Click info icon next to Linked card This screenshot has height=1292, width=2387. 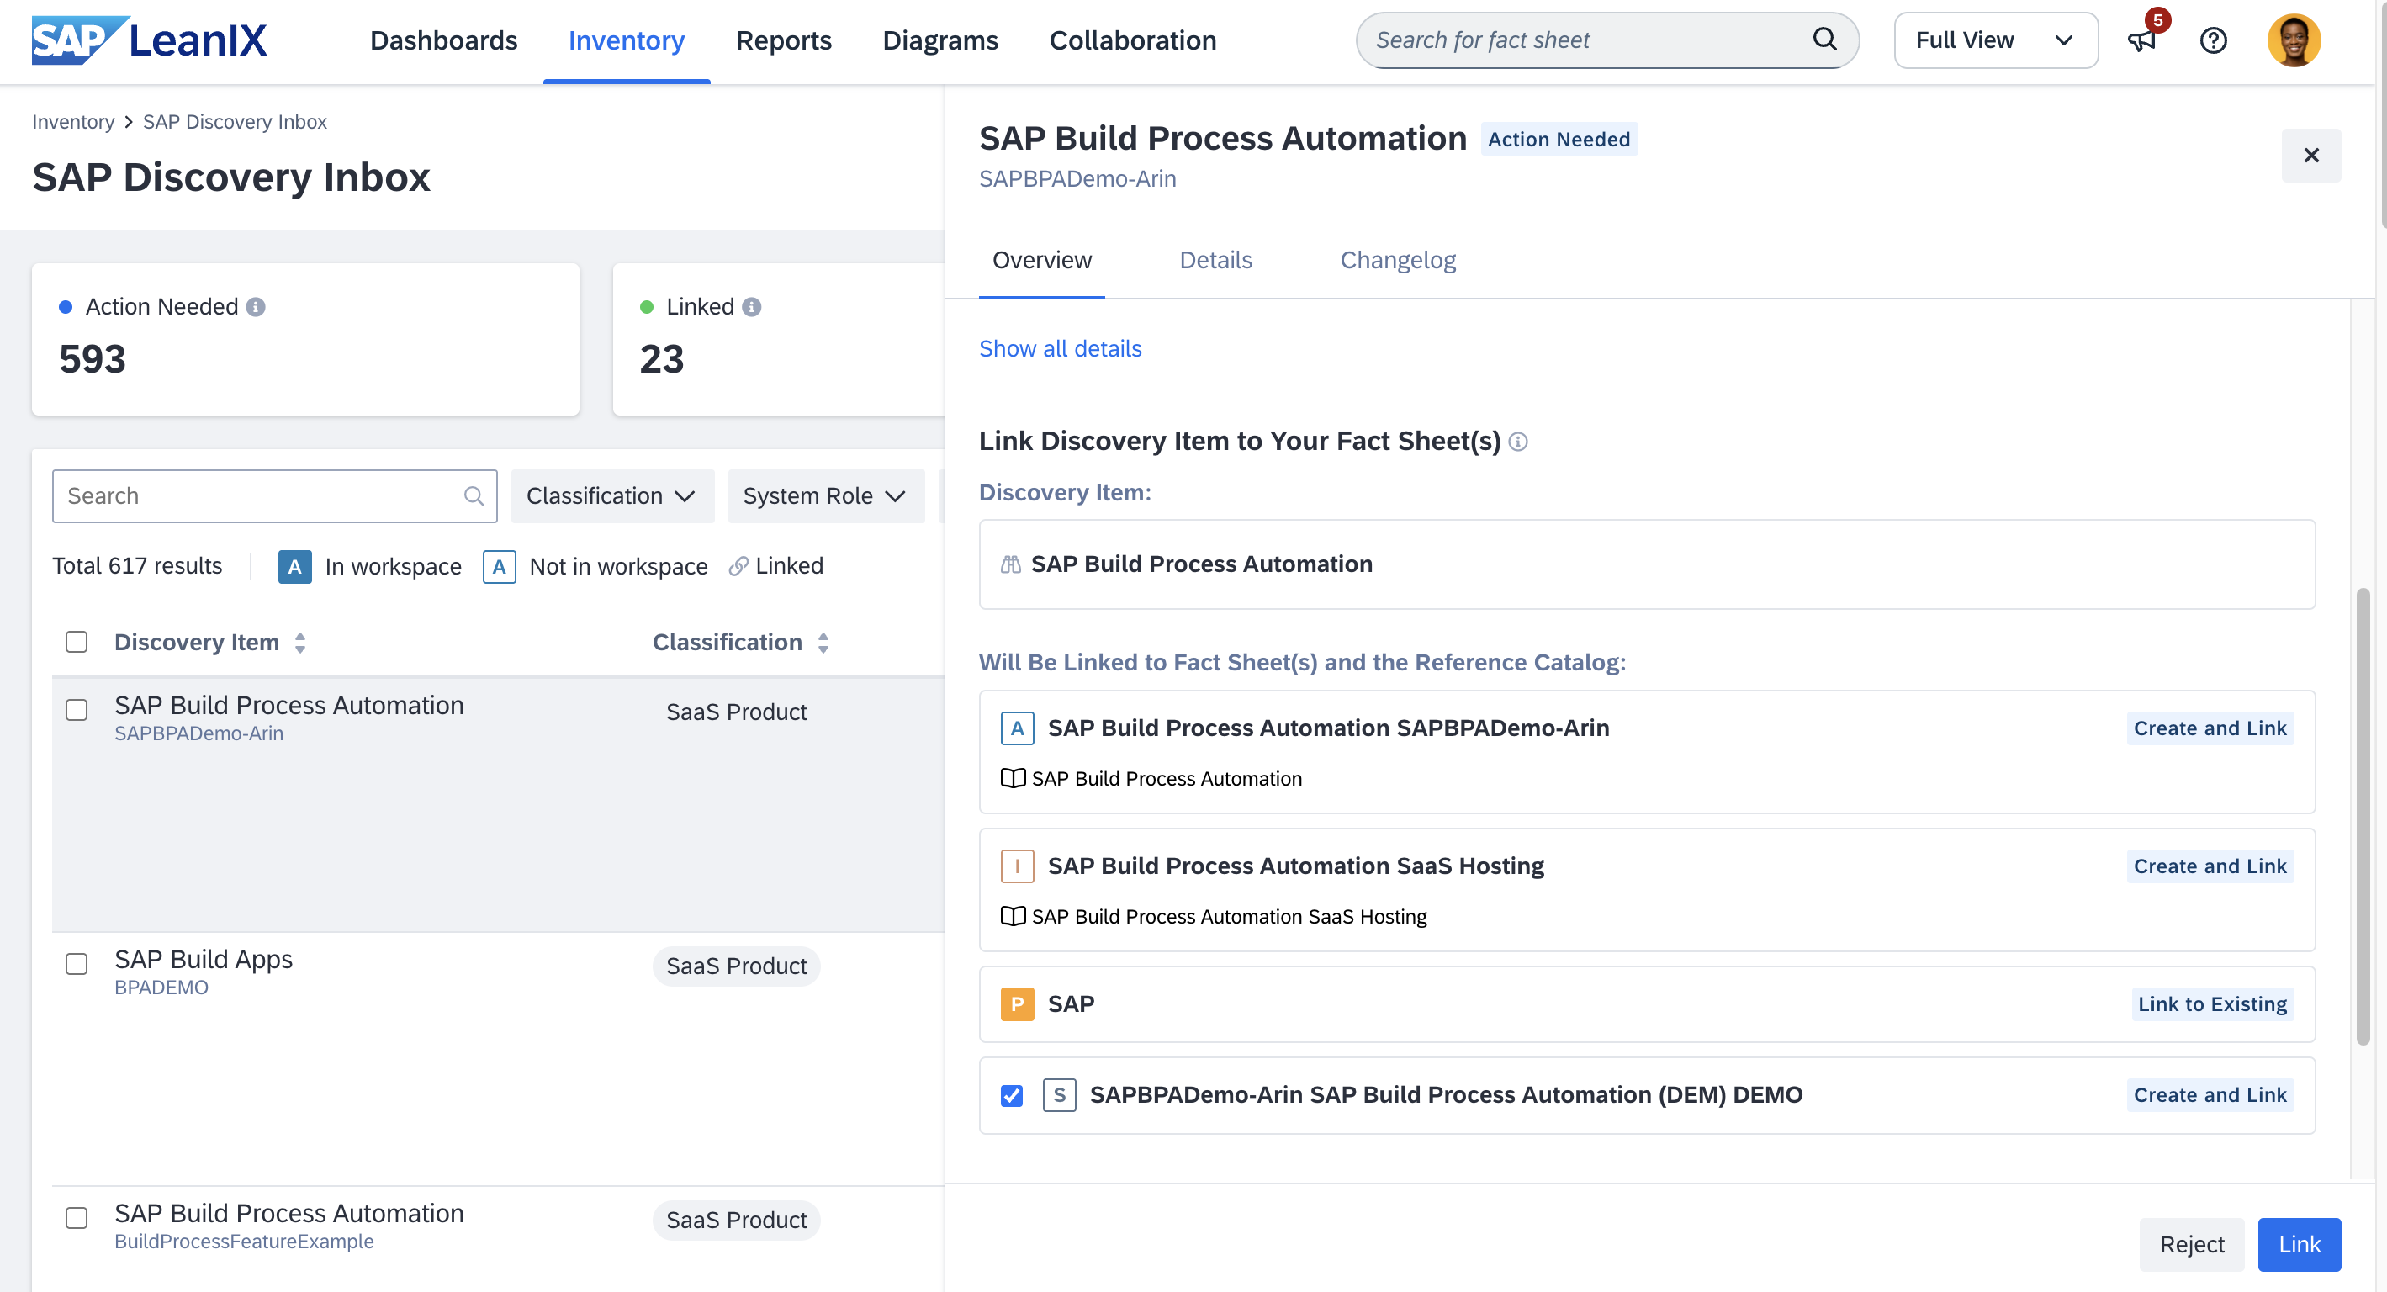[751, 307]
